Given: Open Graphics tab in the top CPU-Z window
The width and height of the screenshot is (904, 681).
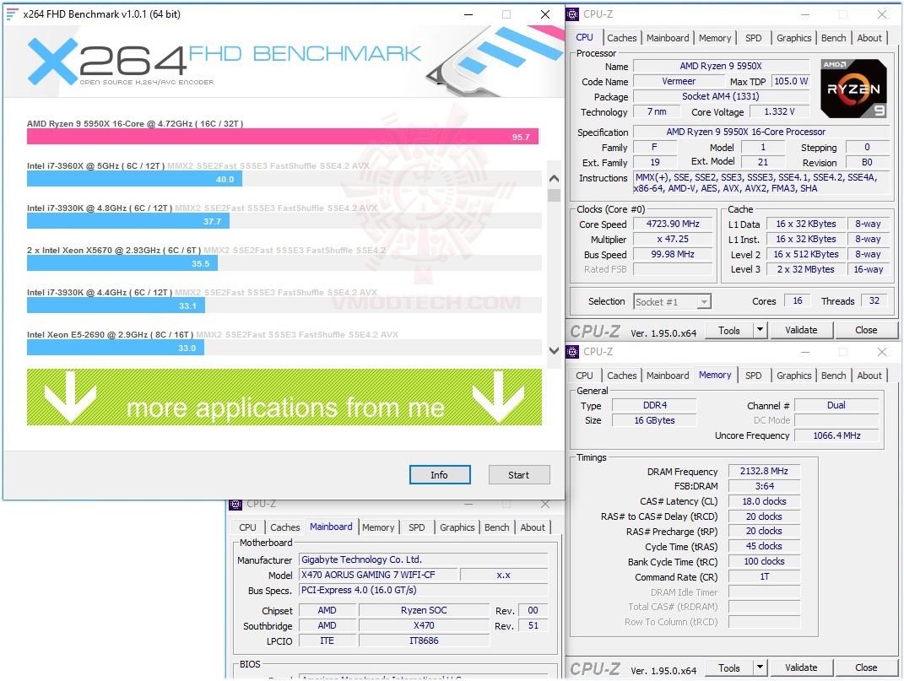Looking at the screenshot, I should 794,38.
